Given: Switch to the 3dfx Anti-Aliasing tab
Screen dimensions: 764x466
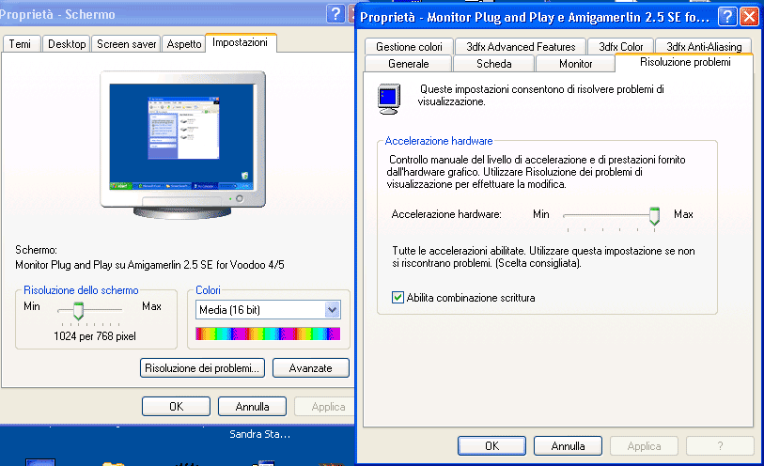Looking at the screenshot, I should (704, 47).
